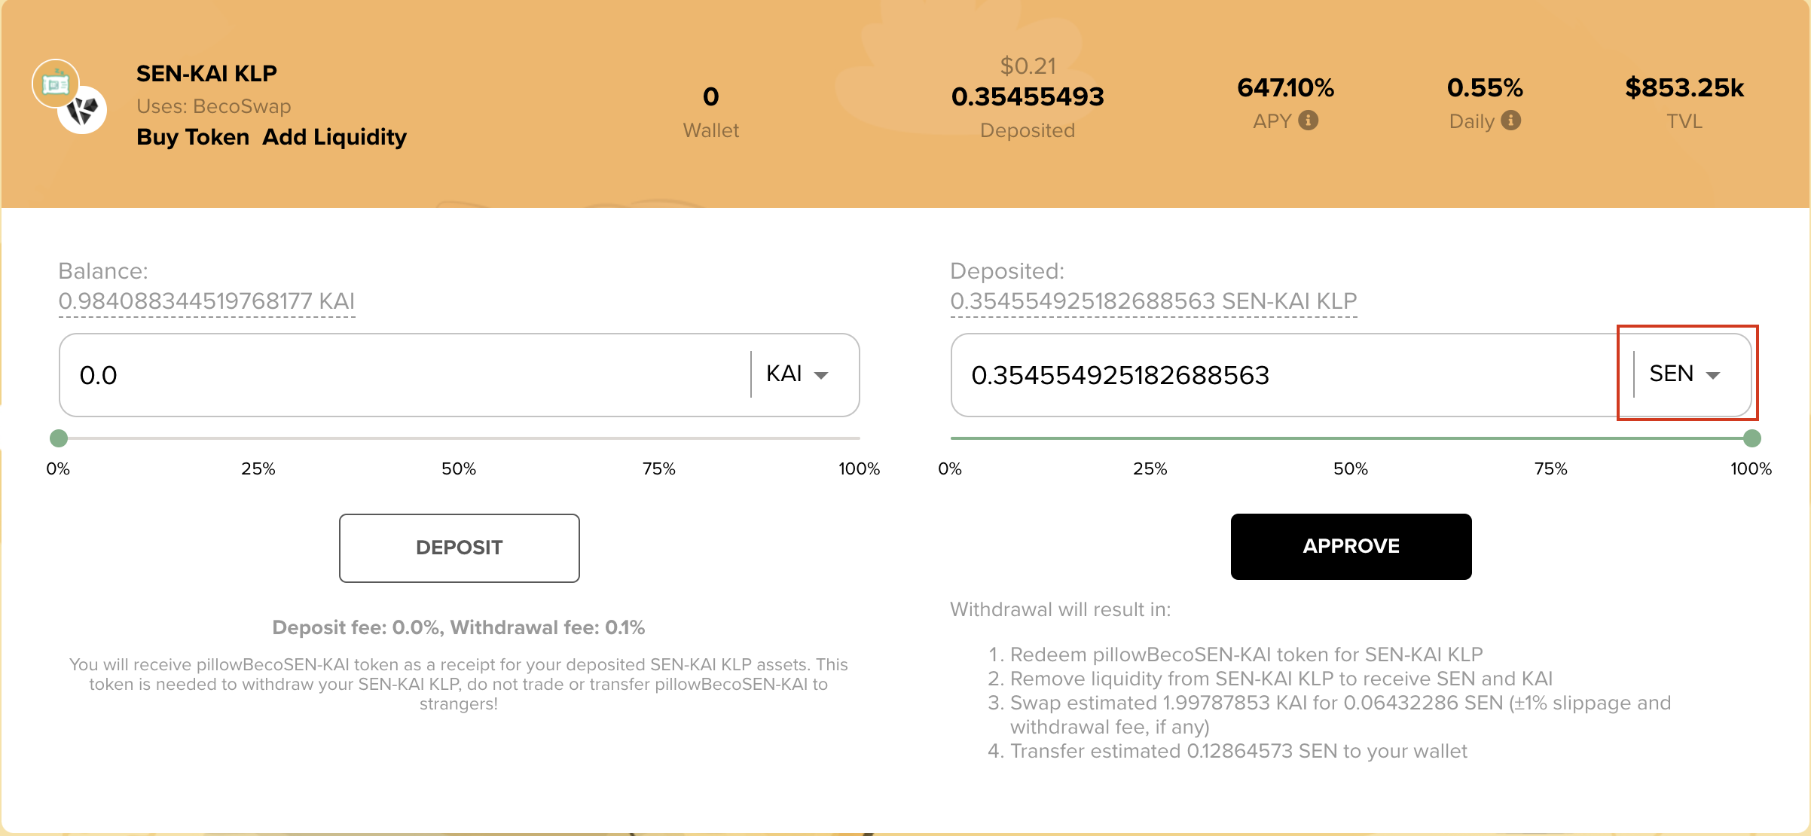Select 25% mark on the deposit slider
Screen dimensions: 1811x836
point(258,468)
